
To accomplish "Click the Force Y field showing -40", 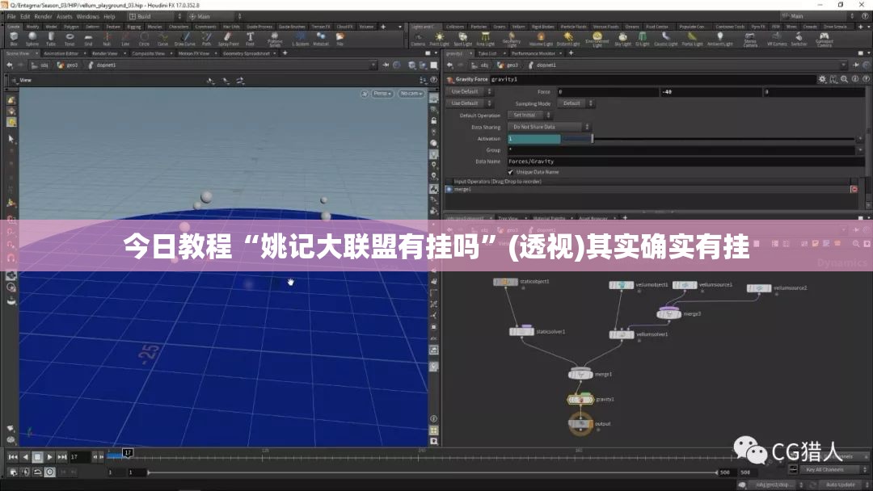I will 711,92.
